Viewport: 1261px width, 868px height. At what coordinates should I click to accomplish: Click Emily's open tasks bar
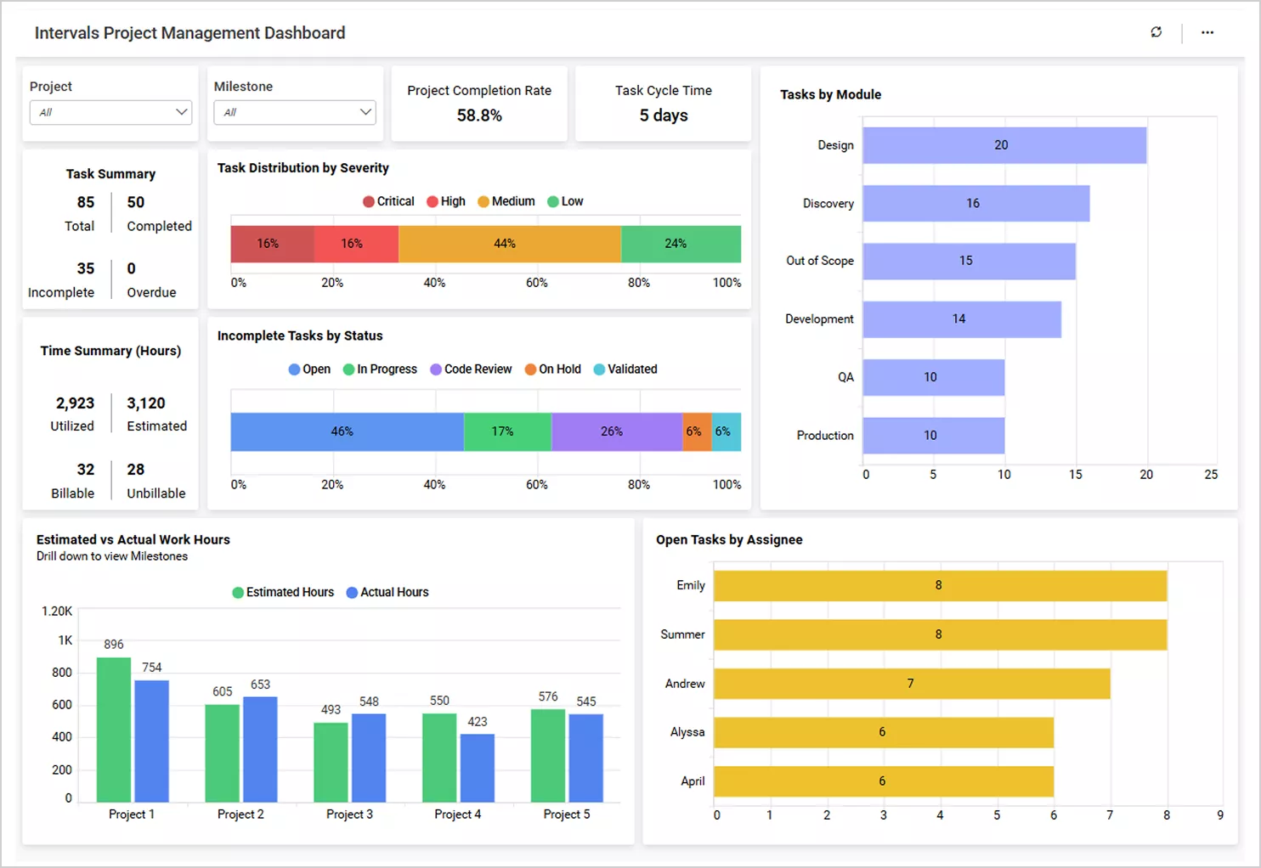point(941,585)
